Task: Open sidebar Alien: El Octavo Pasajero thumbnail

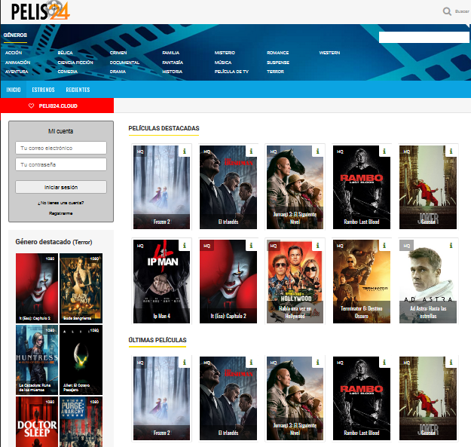Action: pyautogui.click(x=81, y=360)
